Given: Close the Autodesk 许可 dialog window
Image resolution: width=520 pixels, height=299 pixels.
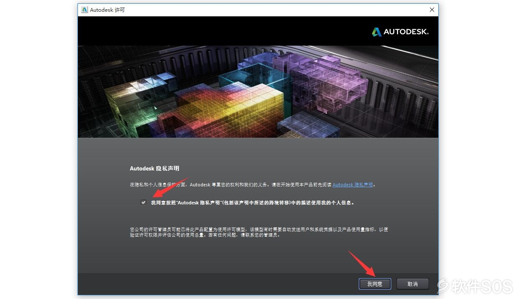Looking at the screenshot, I should click(x=432, y=10).
